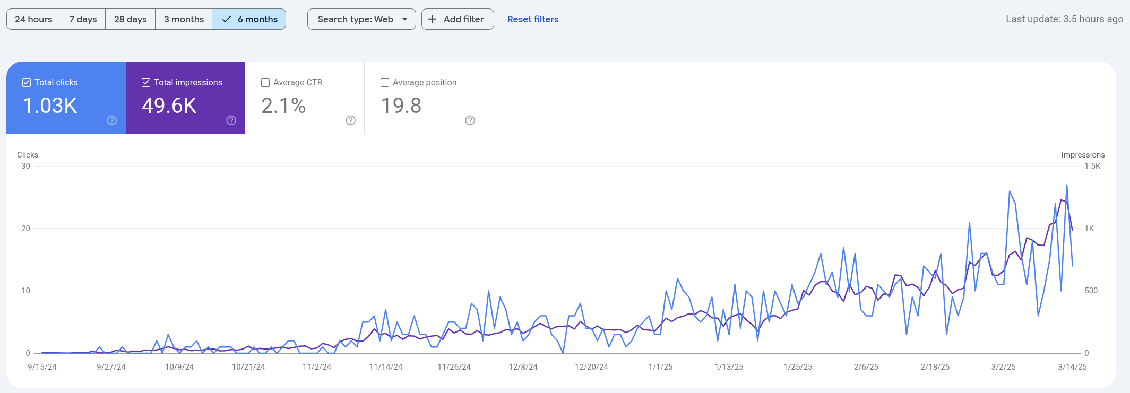Open help icon on Average position card
1130x393 pixels.
[x=470, y=120]
